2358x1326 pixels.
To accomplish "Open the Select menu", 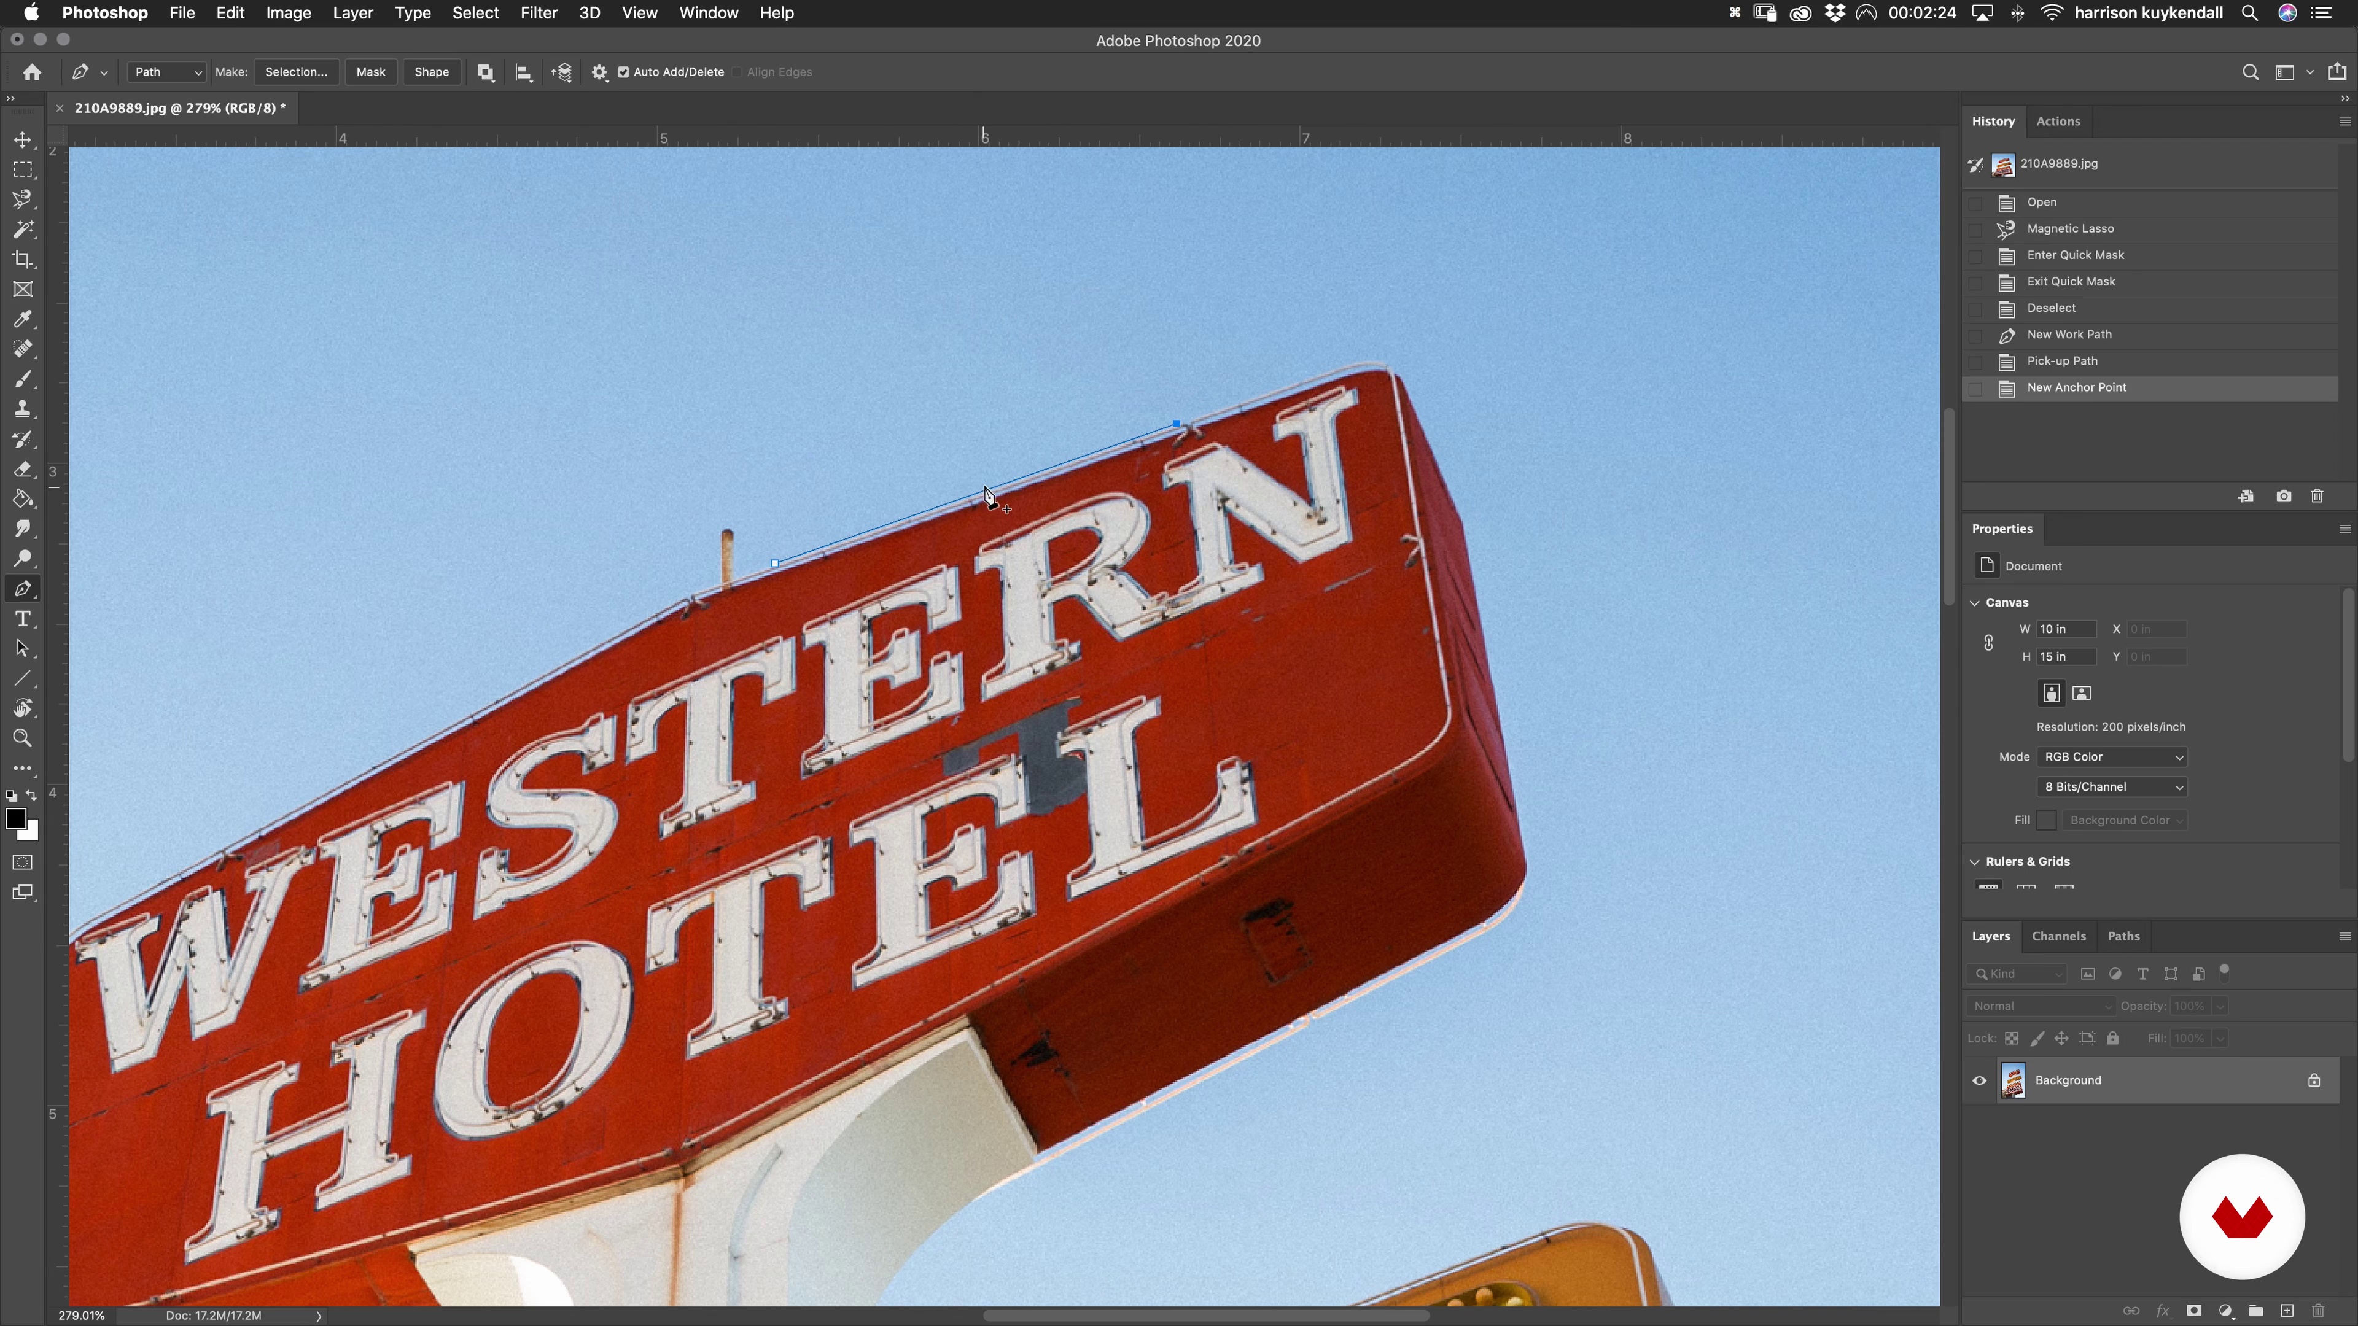I will (x=475, y=13).
